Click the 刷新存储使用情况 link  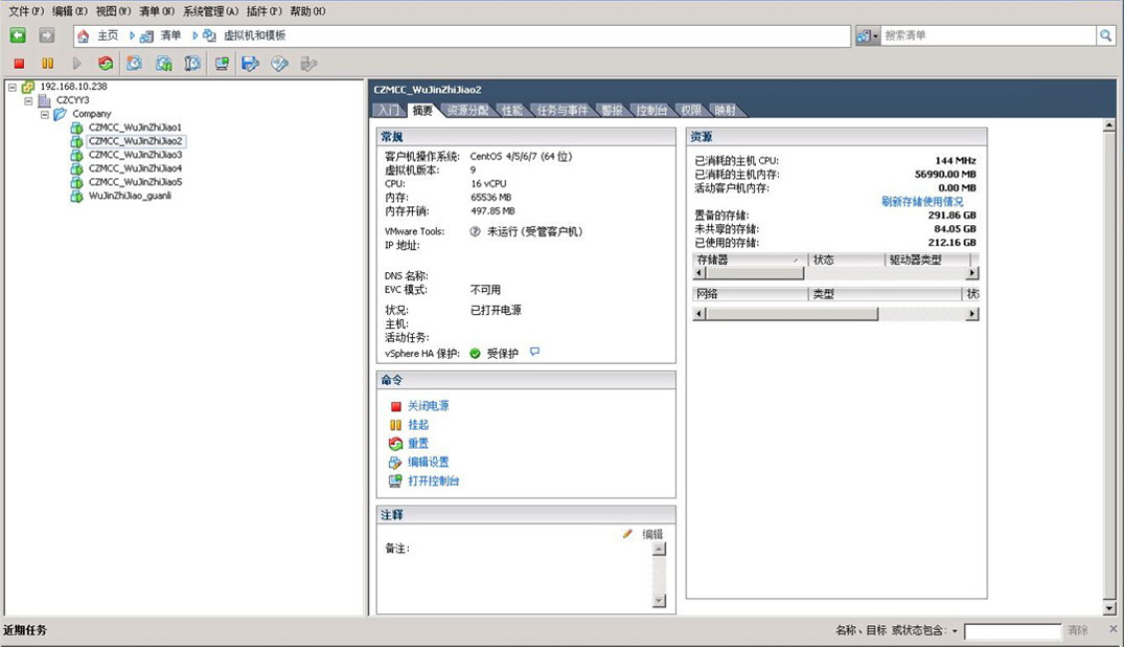(x=922, y=202)
